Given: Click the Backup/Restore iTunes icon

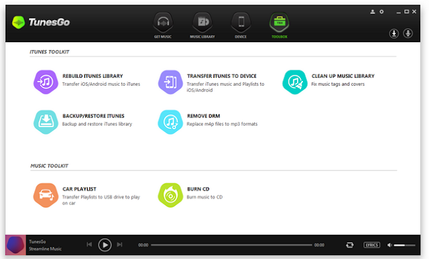Looking at the screenshot, I should coord(46,122).
